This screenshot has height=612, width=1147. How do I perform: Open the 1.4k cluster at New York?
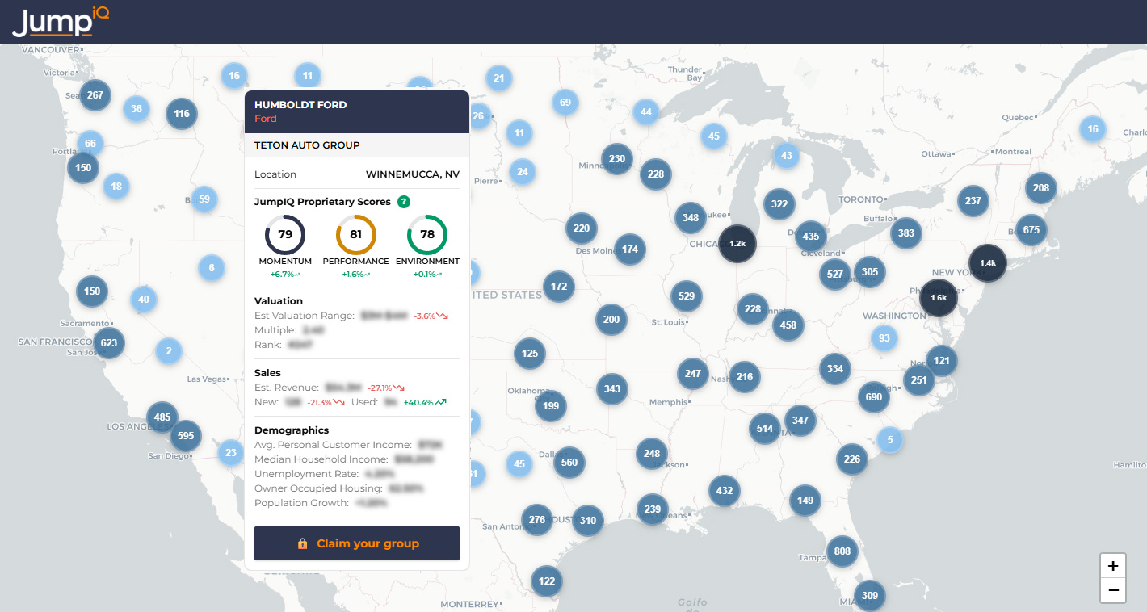988,263
